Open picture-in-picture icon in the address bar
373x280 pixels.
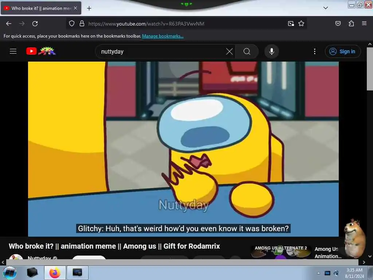tap(291, 23)
